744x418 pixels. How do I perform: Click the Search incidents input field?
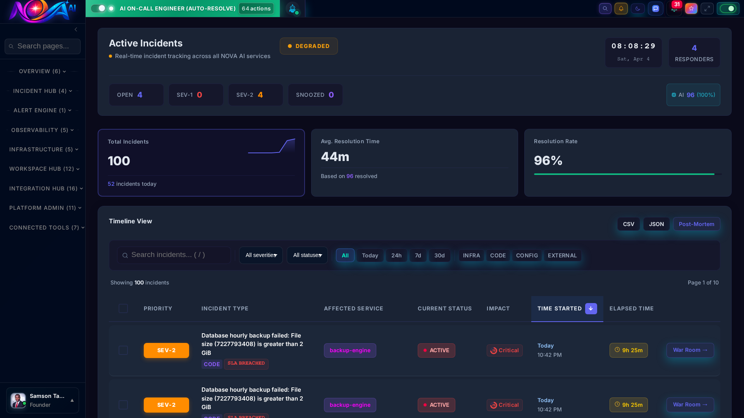(174, 255)
